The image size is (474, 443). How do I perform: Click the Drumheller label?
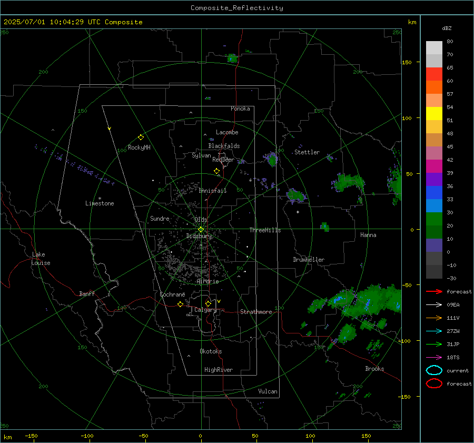click(x=309, y=260)
